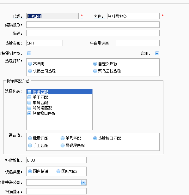
Task: Select 自定义热敏 radio button
Action: click(95, 64)
